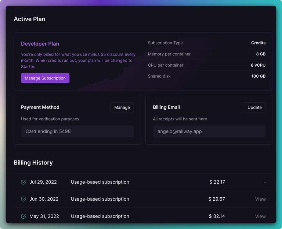
Task: Click the Memory per container row
Action: click(207, 54)
